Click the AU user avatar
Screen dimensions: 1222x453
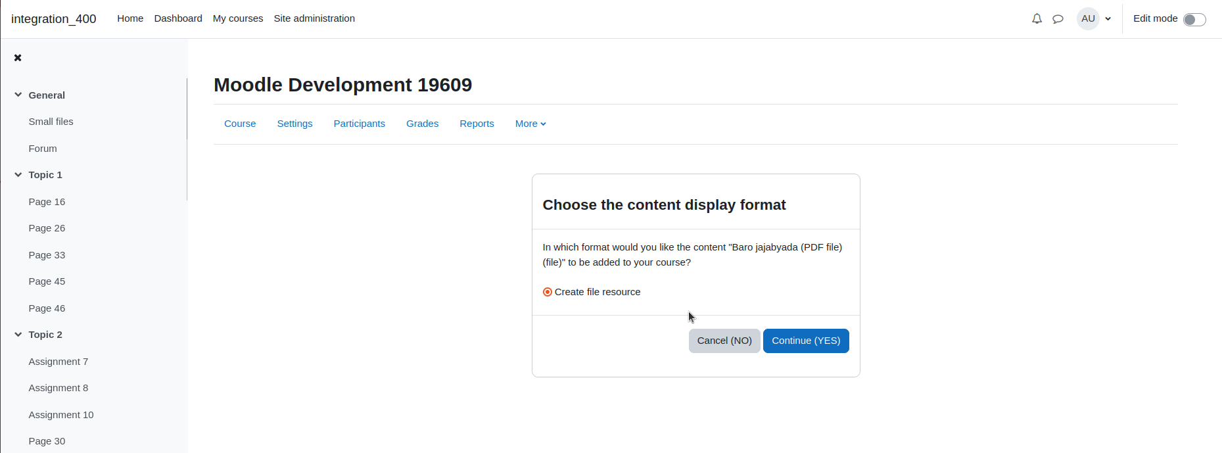1088,18
